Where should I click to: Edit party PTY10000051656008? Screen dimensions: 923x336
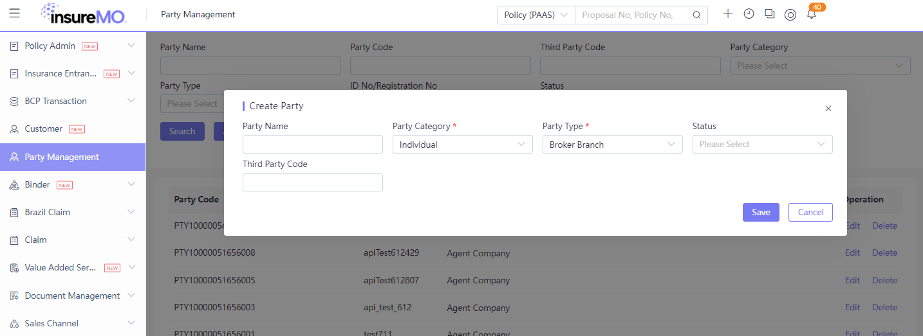[x=852, y=253]
